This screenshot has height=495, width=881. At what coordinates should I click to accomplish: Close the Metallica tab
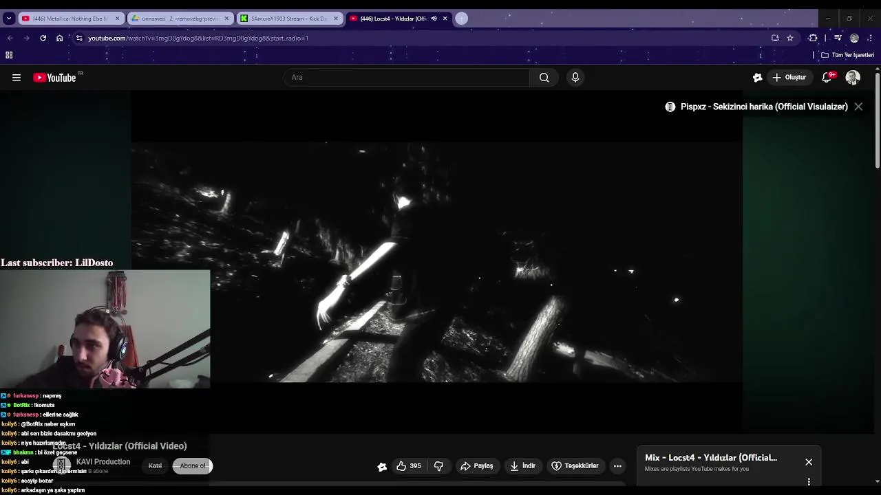pyautogui.click(x=117, y=19)
